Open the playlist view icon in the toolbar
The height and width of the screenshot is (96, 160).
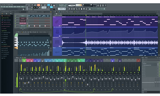pos(70,9)
